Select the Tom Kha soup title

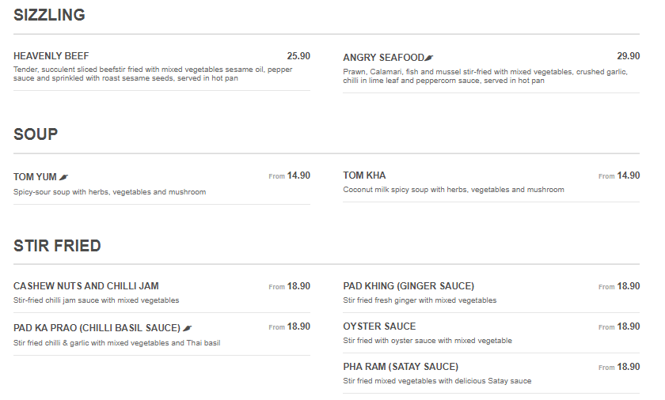[364, 175]
